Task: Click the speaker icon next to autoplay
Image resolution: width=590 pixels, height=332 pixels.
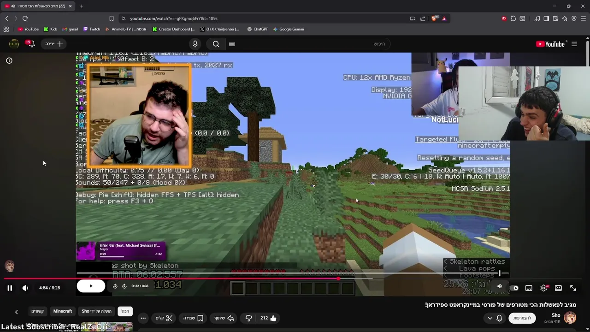Action: pyautogui.click(x=500, y=286)
